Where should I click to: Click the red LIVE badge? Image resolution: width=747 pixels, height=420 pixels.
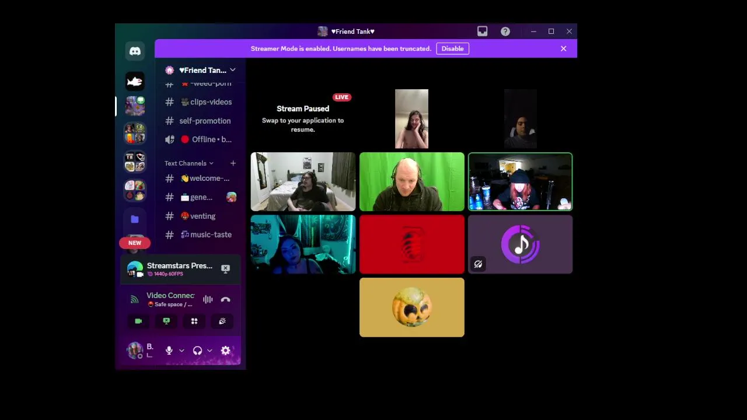pyautogui.click(x=341, y=97)
